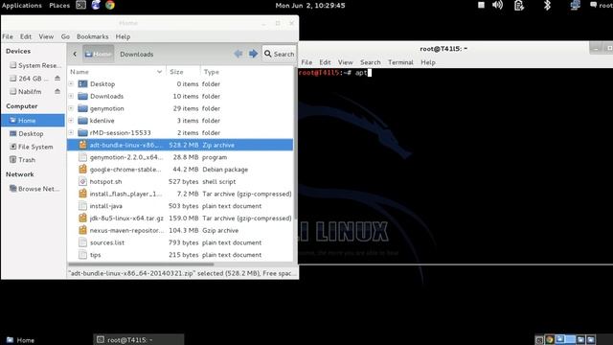Select the hotspot.sh script icon

(x=82, y=181)
